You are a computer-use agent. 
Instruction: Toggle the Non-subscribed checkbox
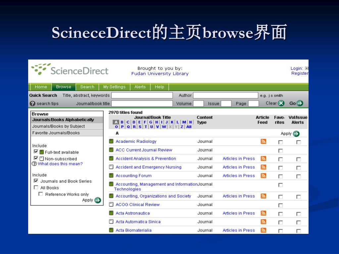36,158
